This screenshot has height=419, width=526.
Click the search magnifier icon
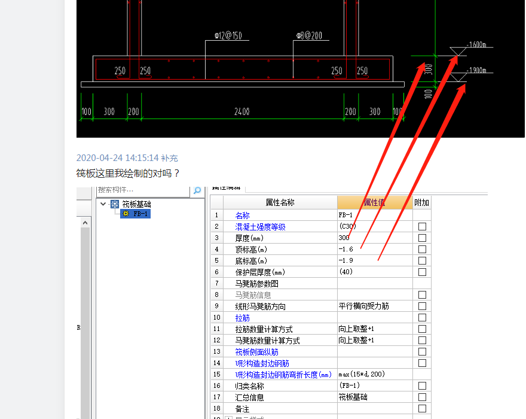[197, 190]
